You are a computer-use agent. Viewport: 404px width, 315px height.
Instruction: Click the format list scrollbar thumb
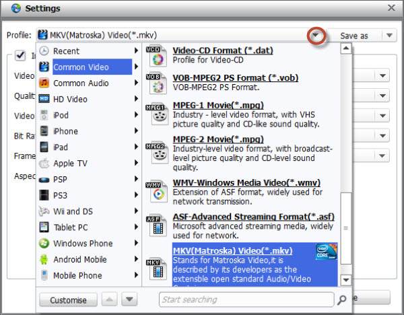tap(346, 228)
